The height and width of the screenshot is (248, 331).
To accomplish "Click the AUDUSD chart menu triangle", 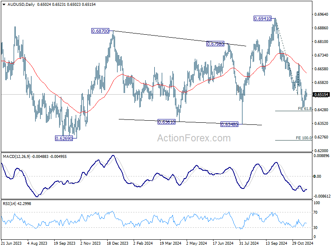I will tap(4, 5).
